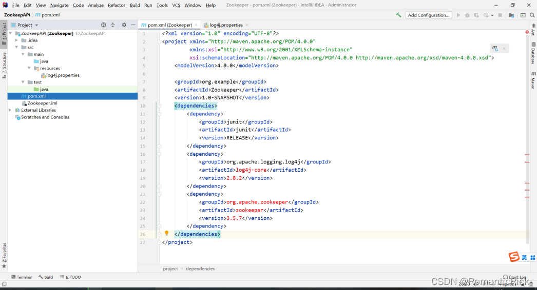
Task: Open the Favorites tool window
Action: click(x=4, y=256)
